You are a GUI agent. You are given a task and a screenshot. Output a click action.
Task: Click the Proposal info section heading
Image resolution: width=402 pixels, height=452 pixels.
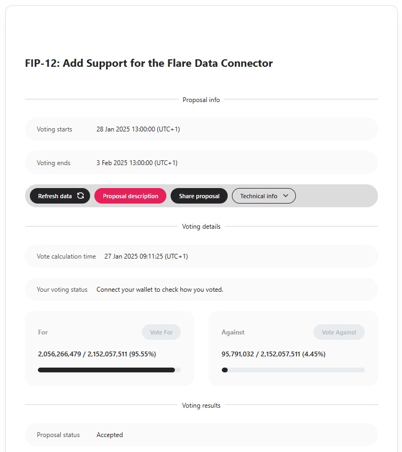201,100
